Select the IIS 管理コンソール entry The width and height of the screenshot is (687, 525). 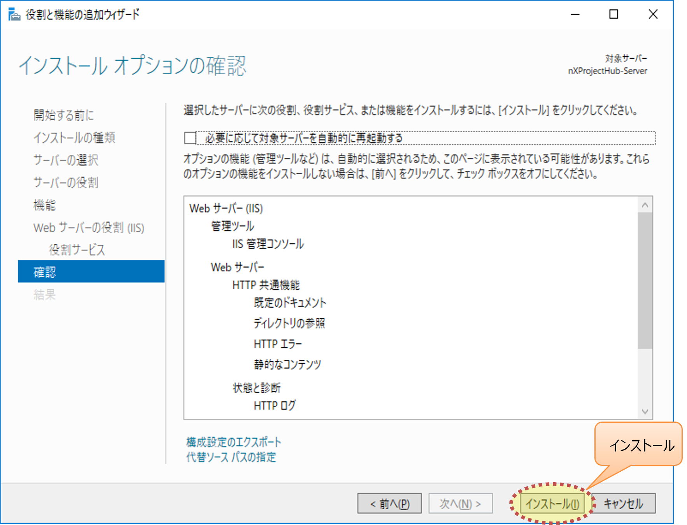(268, 244)
